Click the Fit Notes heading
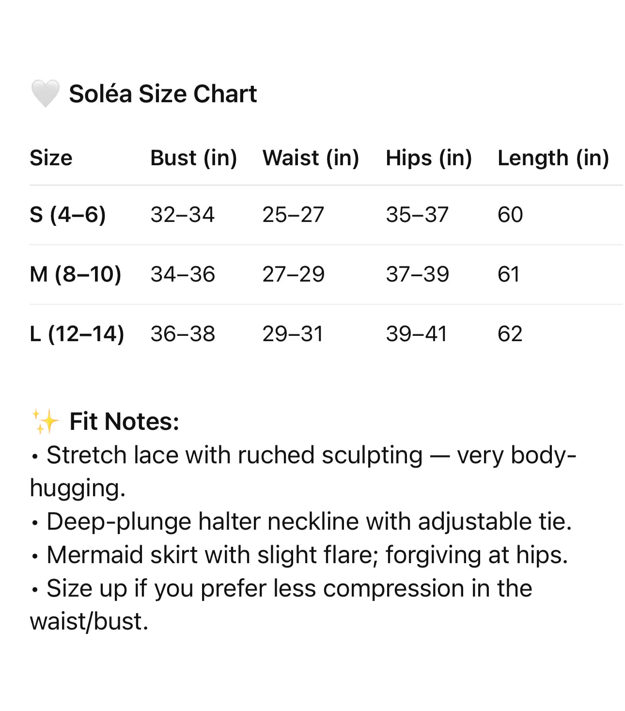The image size is (625, 711). click(124, 421)
